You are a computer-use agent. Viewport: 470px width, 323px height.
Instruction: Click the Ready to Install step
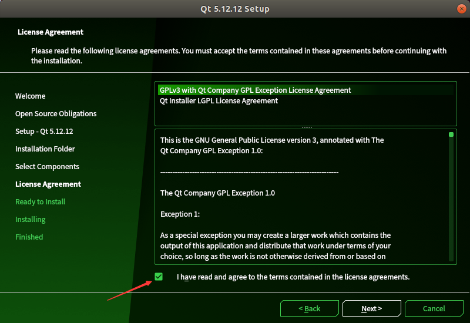point(40,201)
